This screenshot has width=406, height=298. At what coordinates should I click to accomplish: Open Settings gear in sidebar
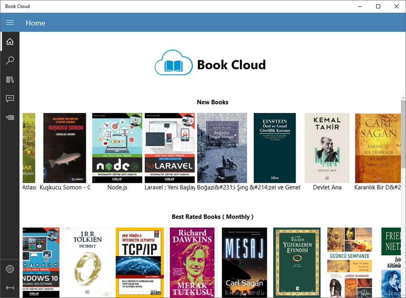pos(10,269)
